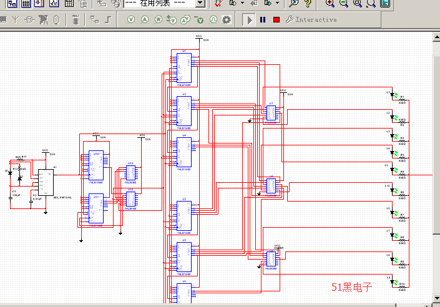Viewport: 440px width, 307px height.
Task: Pause the running simulation
Action: (263, 19)
